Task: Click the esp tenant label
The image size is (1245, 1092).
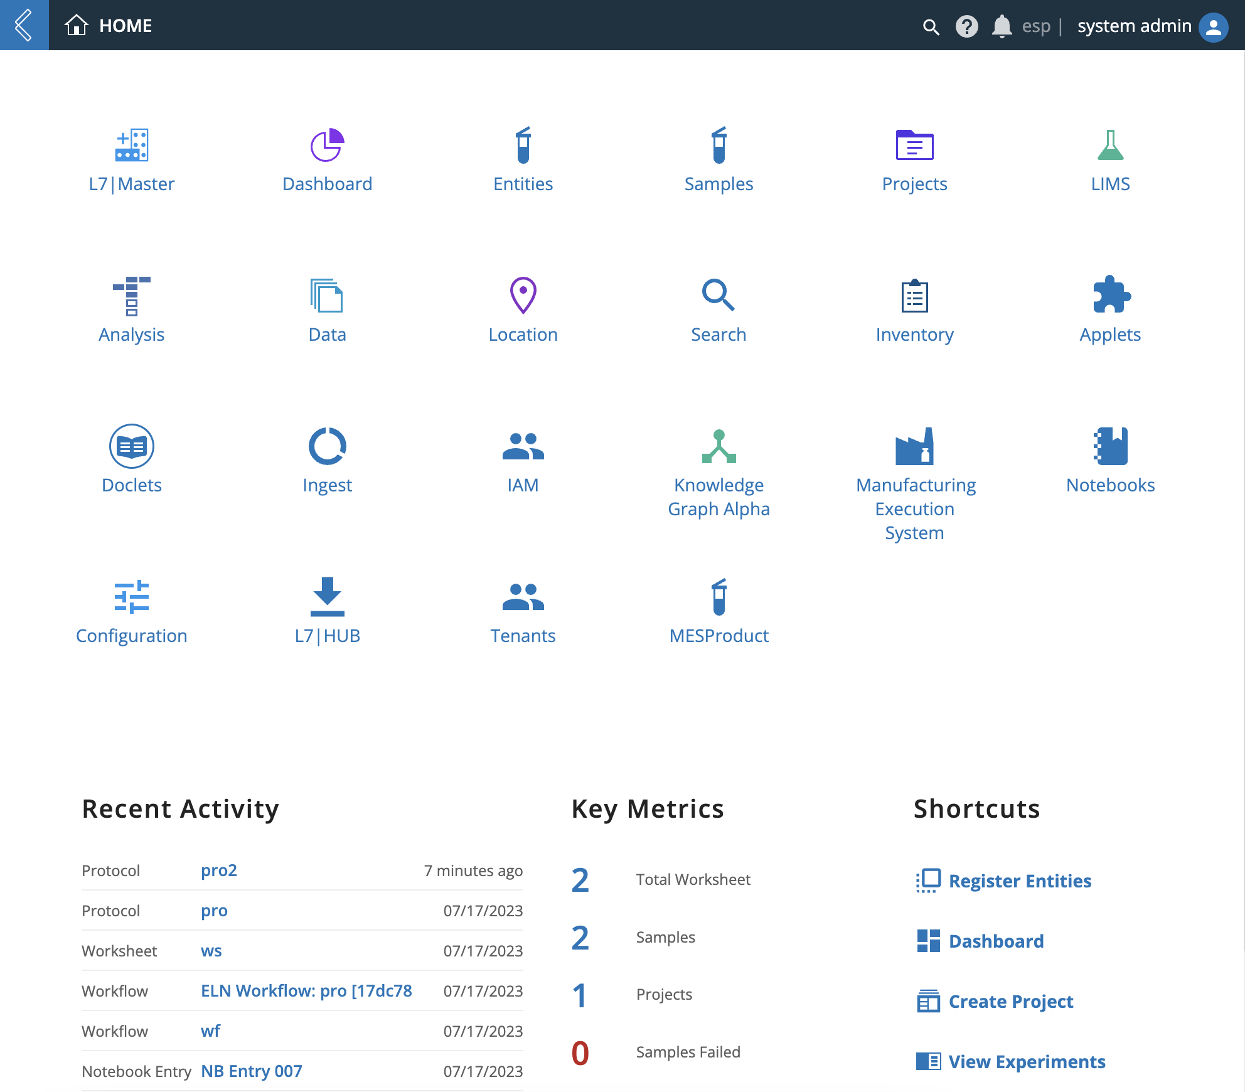Action: 1036,26
